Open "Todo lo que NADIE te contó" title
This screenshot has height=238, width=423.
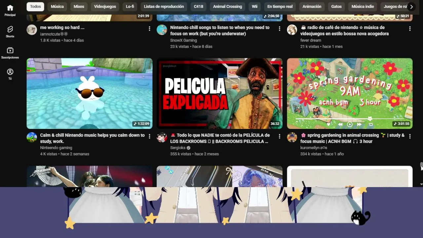(220, 138)
